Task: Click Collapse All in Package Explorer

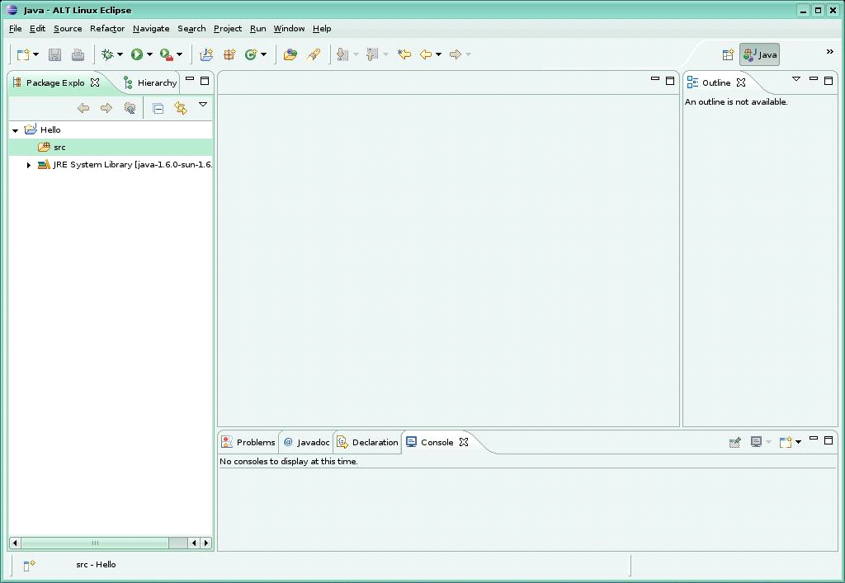Action: tap(158, 108)
